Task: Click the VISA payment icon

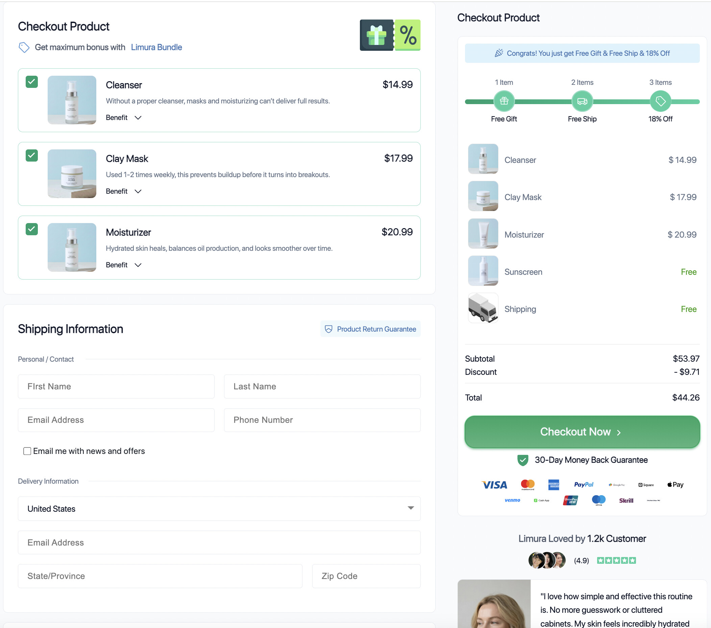Action: tap(494, 485)
